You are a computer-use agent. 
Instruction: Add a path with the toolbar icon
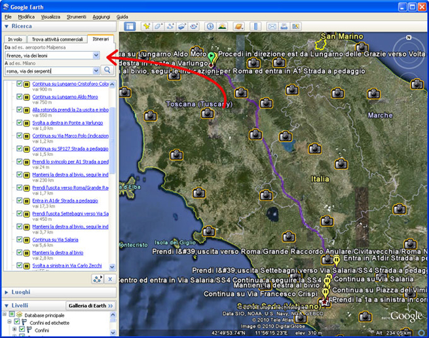(x=170, y=27)
